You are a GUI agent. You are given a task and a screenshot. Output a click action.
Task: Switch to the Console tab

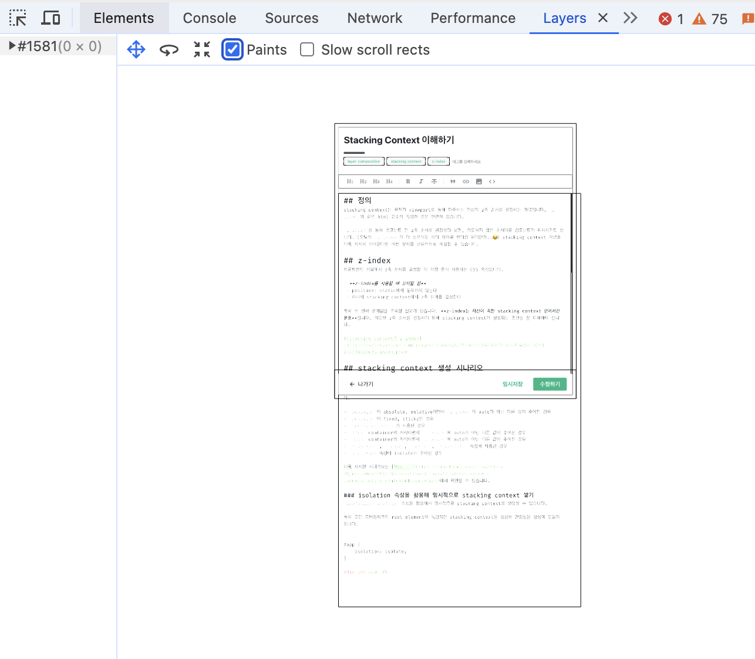210,18
